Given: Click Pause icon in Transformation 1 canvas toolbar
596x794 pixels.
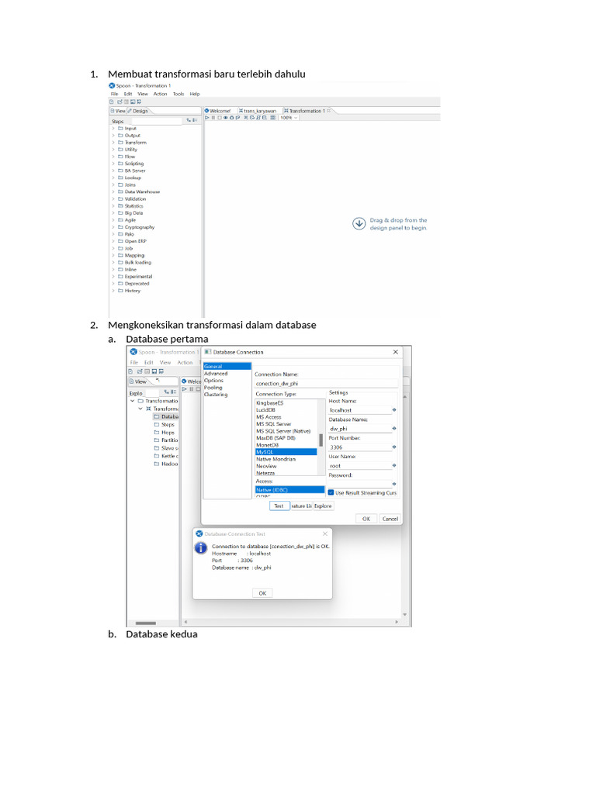Looking at the screenshot, I should click(213, 118).
